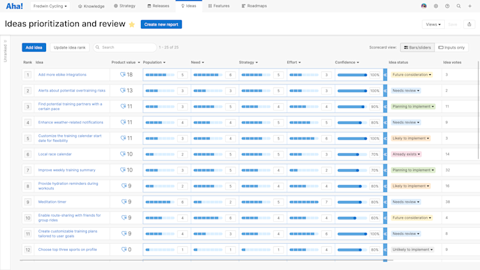This screenshot has height=270, width=480.
Task: Switch scorecard view to Bars/sliders
Action: pyautogui.click(x=417, y=47)
